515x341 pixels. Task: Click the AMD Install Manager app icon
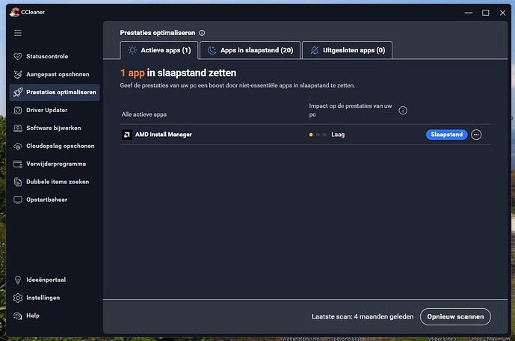[127, 135]
